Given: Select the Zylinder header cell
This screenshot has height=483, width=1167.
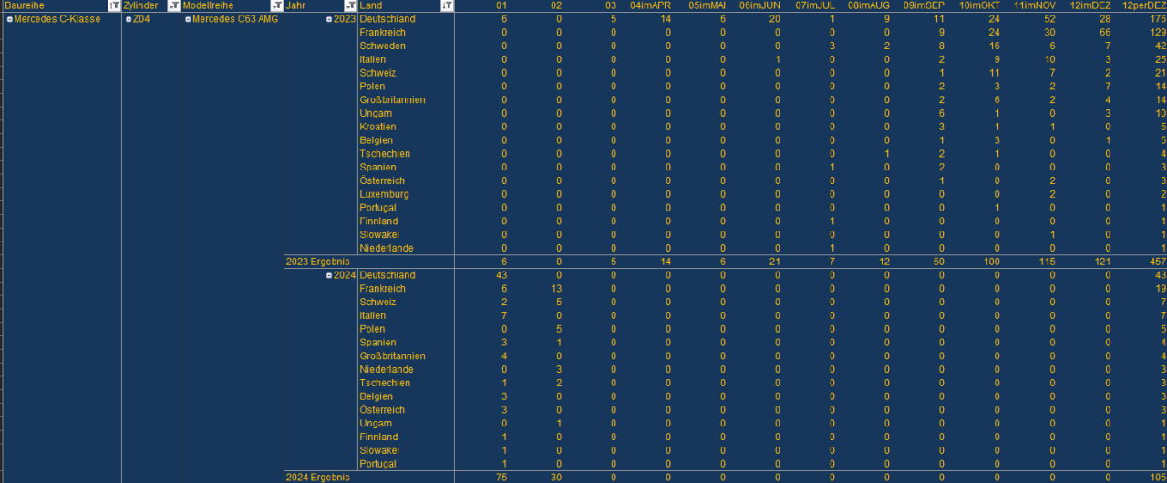Looking at the screenshot, I should [151, 5].
